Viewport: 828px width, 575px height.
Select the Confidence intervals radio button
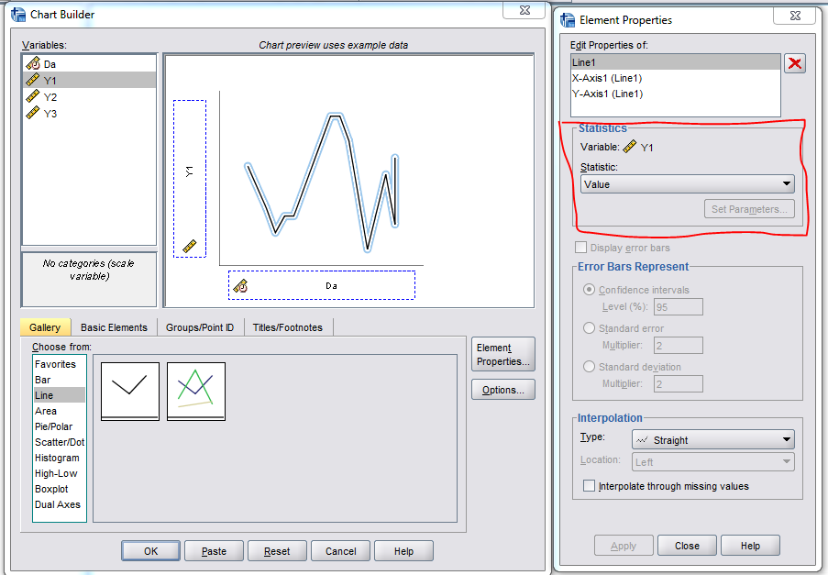590,290
